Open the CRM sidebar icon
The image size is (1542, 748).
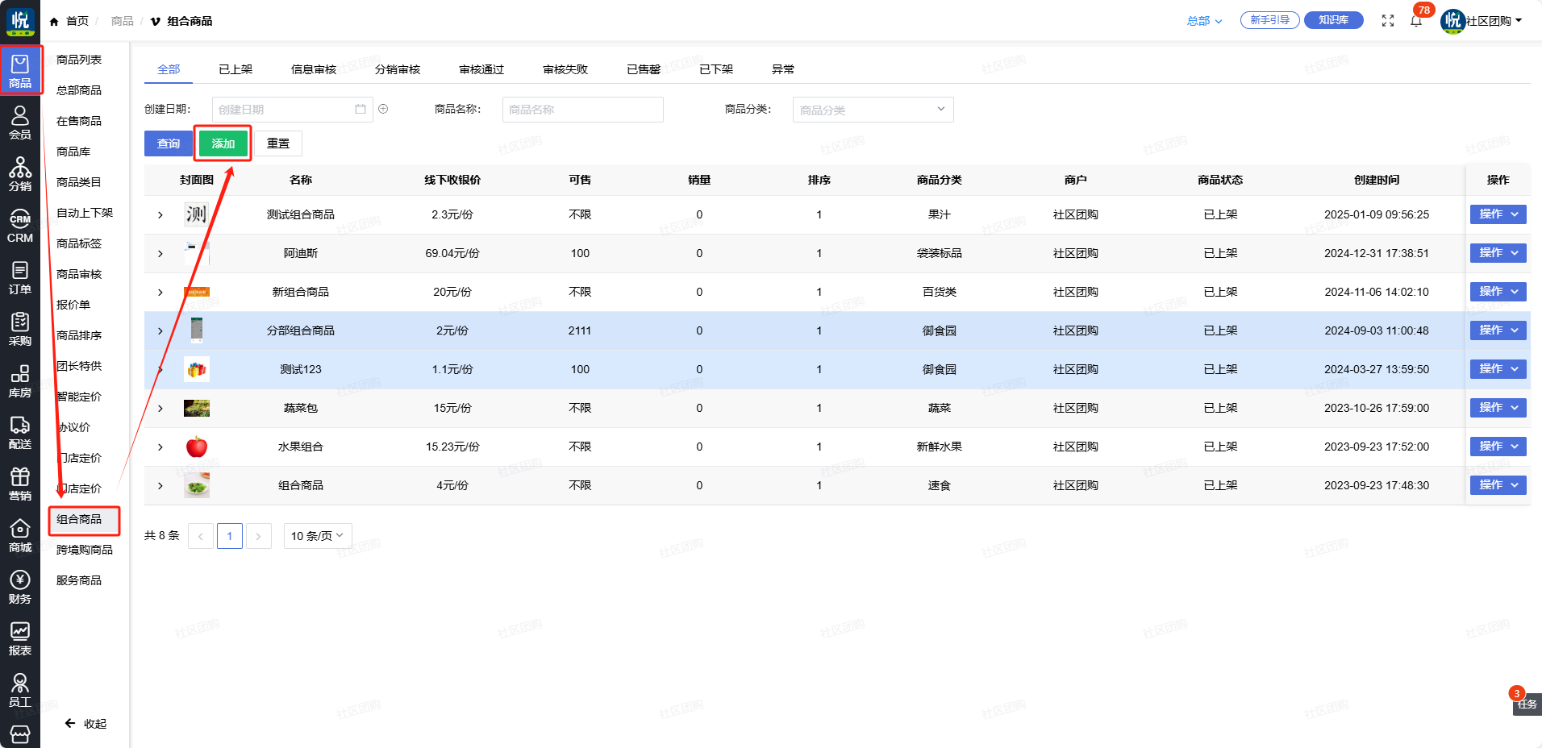point(20,226)
